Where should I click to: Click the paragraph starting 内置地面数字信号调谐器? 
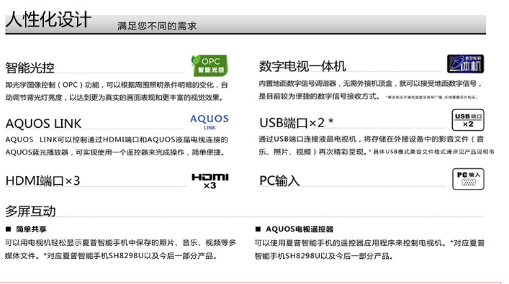[x=370, y=90]
